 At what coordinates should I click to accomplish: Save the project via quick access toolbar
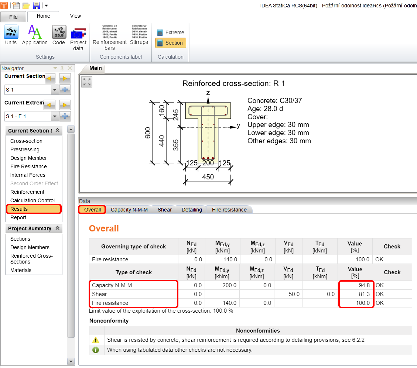pyautogui.click(x=37, y=5)
